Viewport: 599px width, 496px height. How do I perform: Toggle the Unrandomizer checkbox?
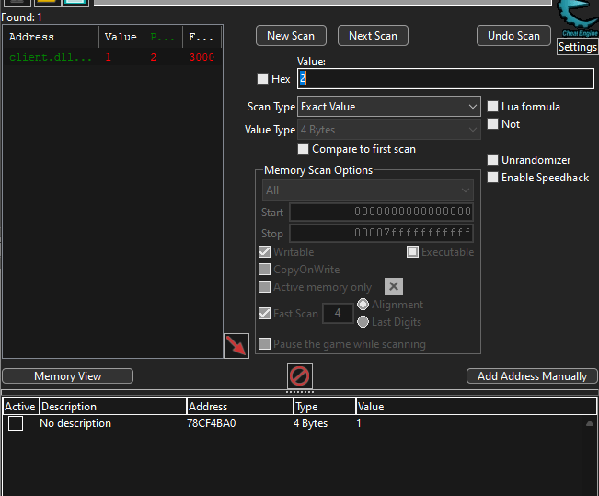(x=493, y=160)
